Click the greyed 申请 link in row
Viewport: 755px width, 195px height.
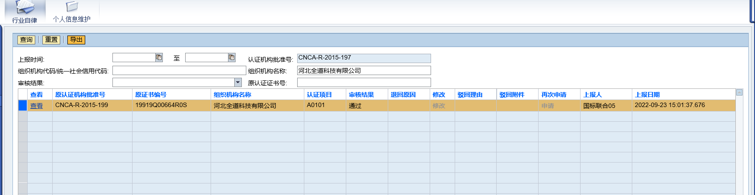548,106
